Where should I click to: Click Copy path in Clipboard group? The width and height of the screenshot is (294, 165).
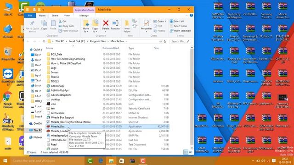tap(66, 26)
